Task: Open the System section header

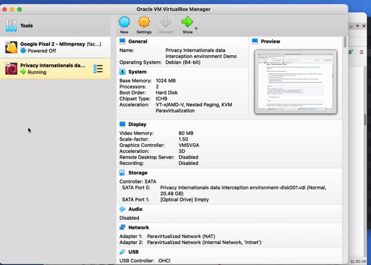Action: (x=137, y=72)
